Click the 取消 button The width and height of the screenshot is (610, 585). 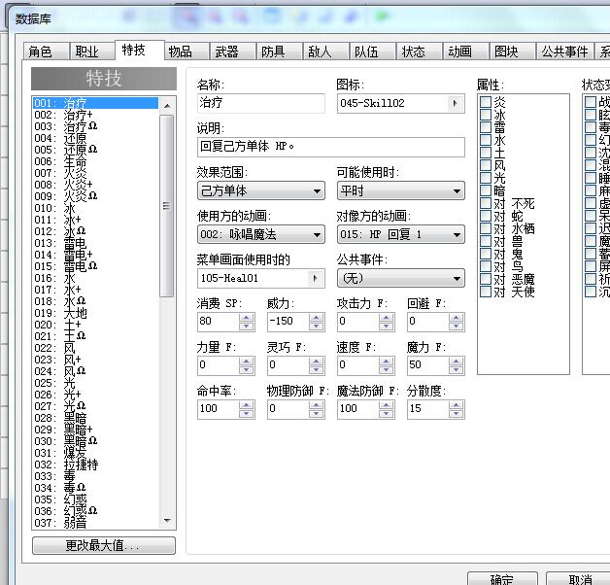(578, 579)
